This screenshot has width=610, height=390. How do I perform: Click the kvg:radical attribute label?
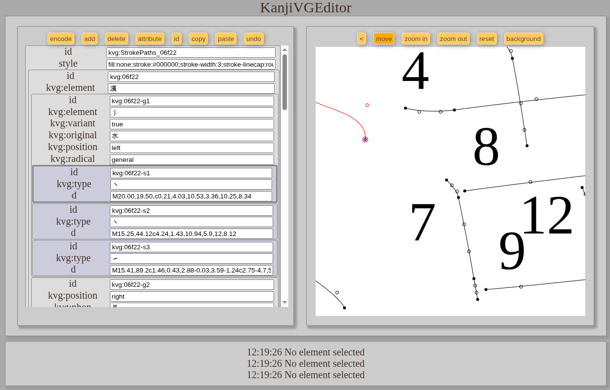[x=72, y=159]
